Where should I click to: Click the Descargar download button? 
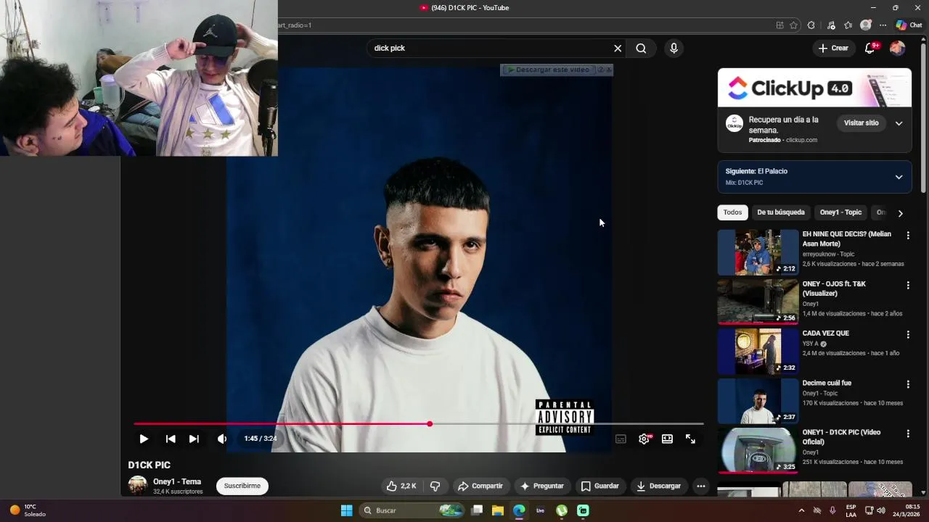tap(658, 486)
